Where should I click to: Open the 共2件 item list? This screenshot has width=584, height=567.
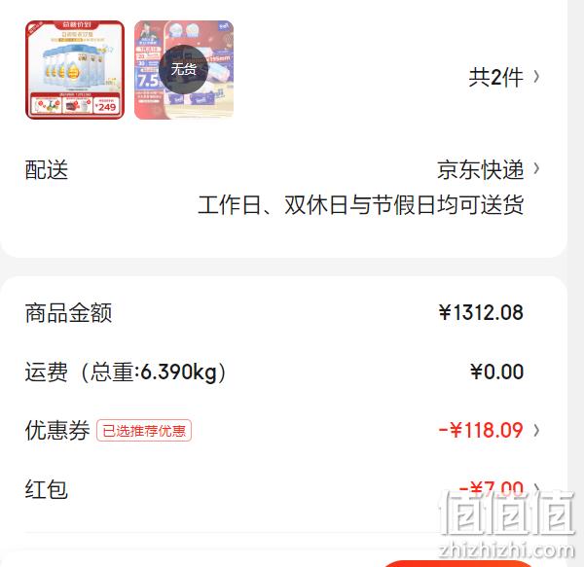click(x=496, y=78)
